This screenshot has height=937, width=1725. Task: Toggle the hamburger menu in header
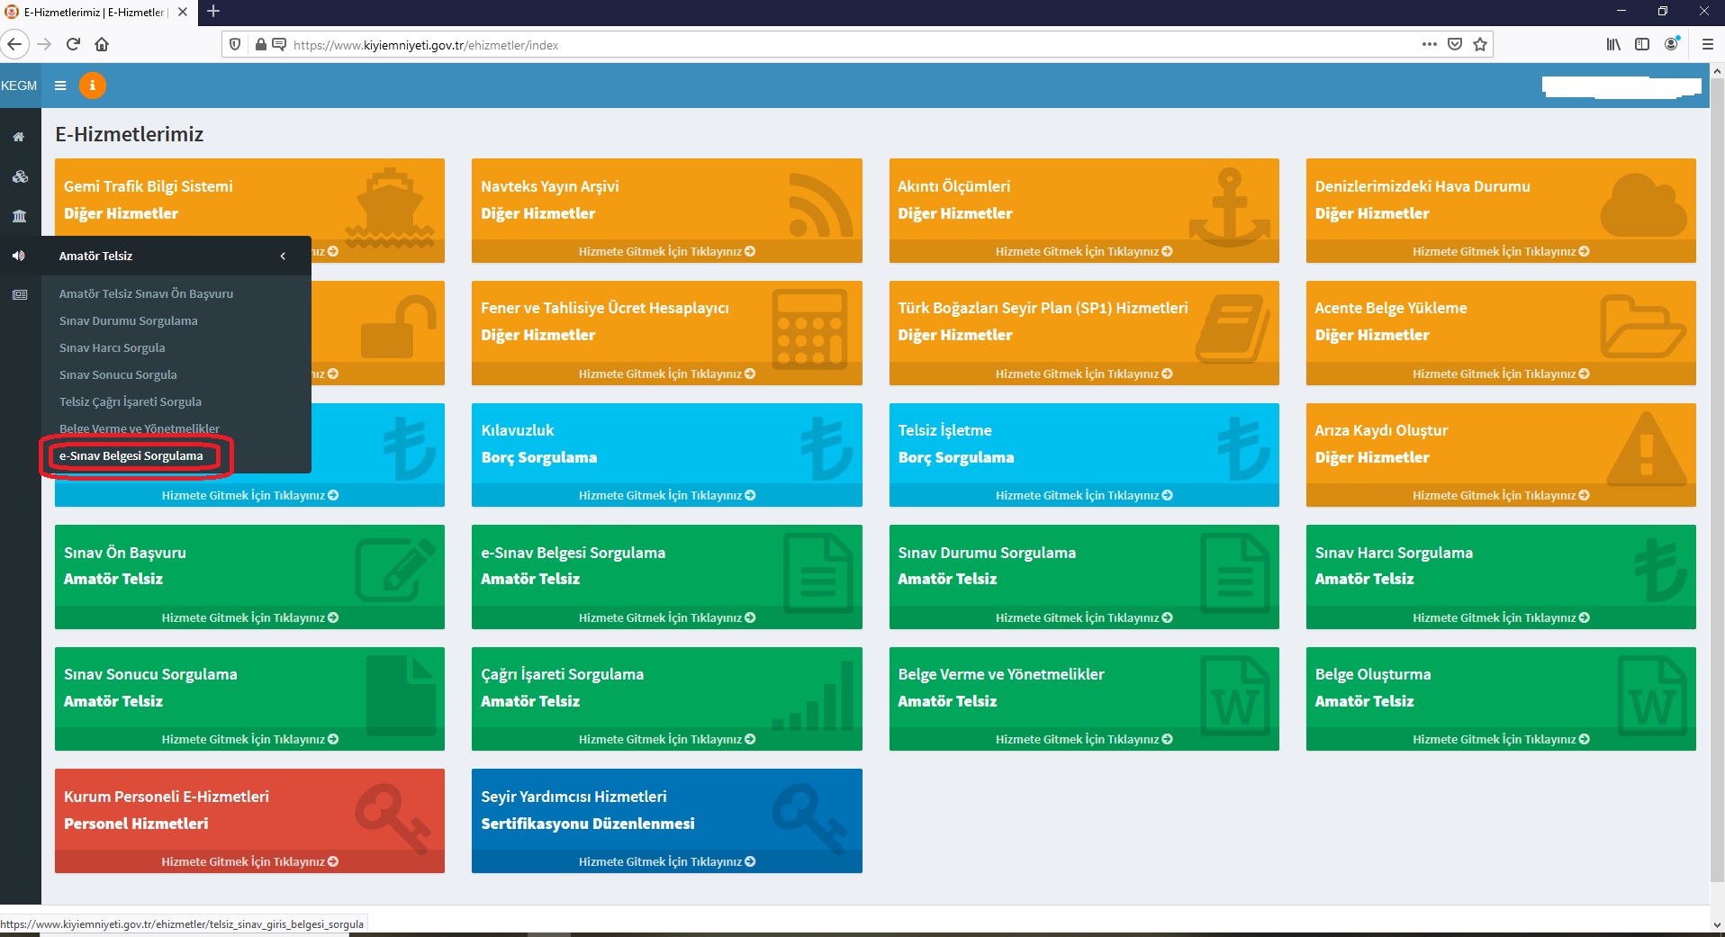click(x=60, y=86)
